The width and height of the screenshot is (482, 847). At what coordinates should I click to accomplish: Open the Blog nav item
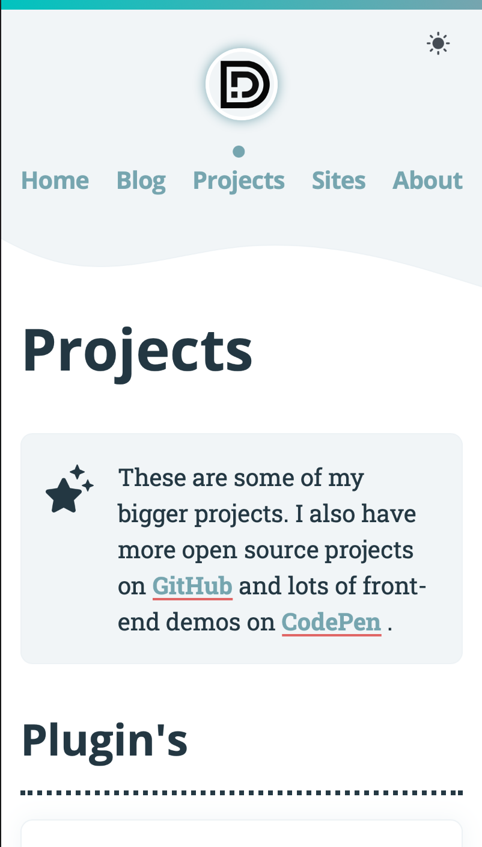coord(141,180)
